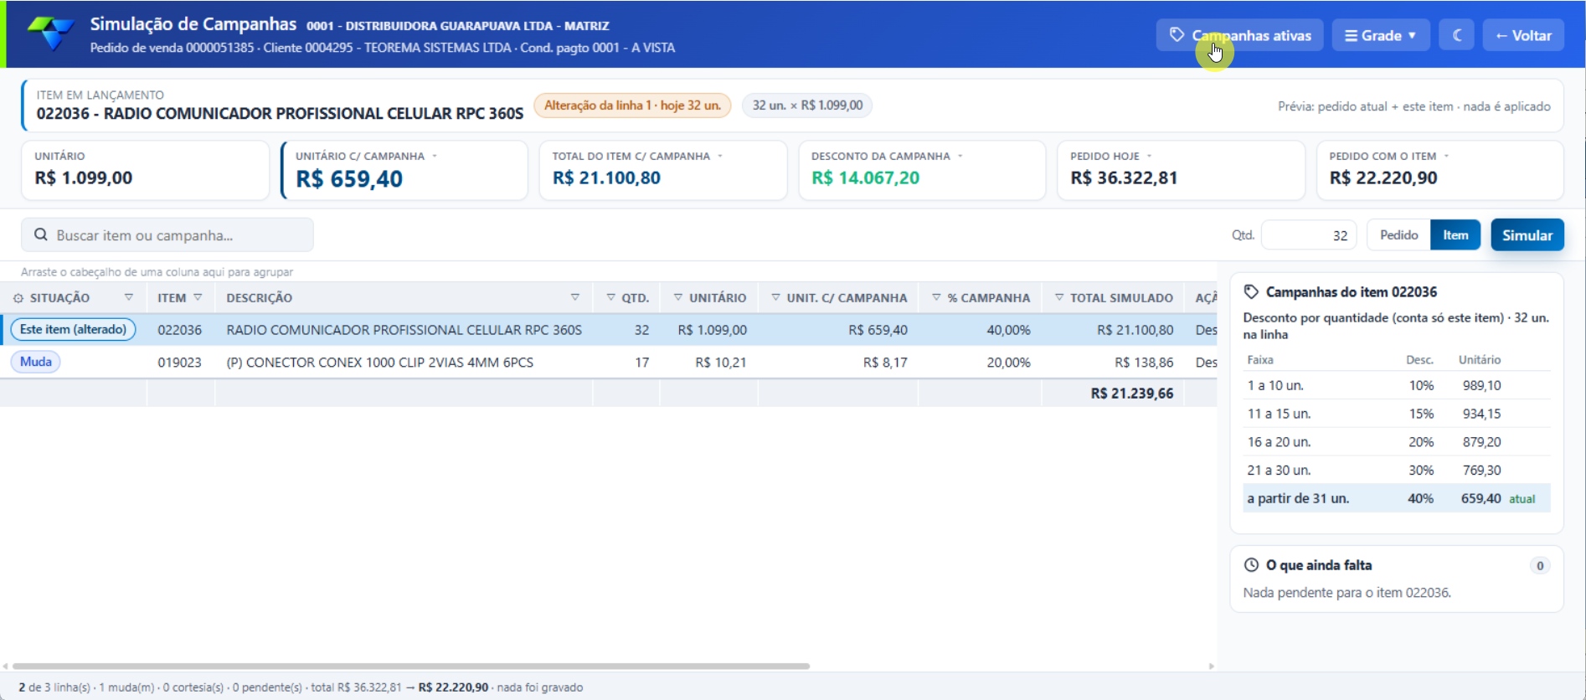Click the Muda status badge
This screenshot has width=1586, height=700.
pos(36,362)
